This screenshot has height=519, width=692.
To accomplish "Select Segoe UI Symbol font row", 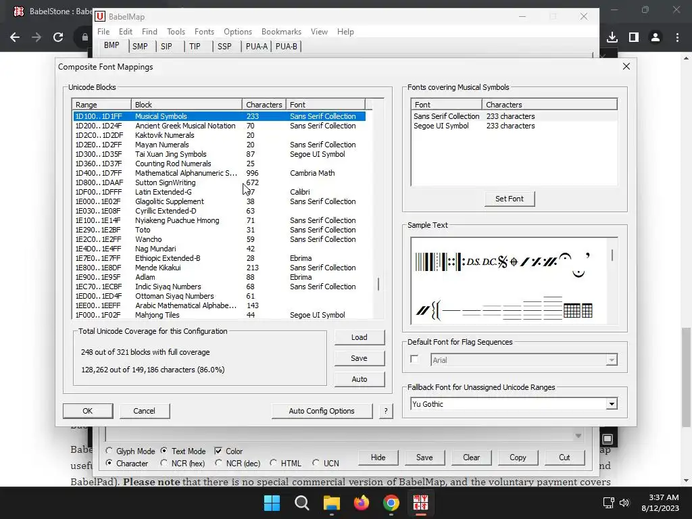I will [x=514, y=126].
